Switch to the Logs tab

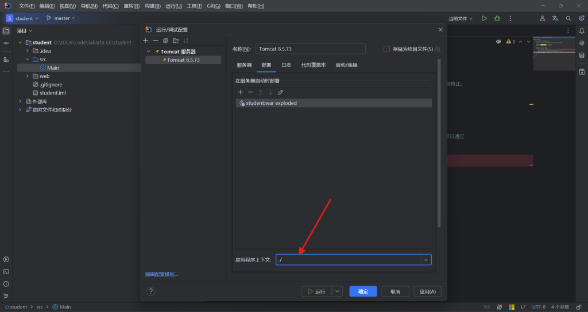286,65
